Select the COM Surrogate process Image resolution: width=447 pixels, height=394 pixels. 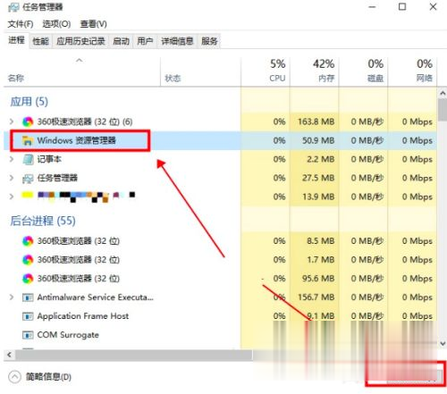(68, 335)
